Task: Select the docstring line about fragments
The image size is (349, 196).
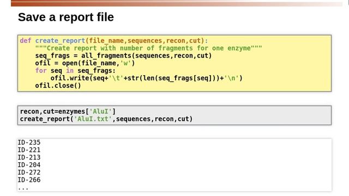Action: (148, 48)
